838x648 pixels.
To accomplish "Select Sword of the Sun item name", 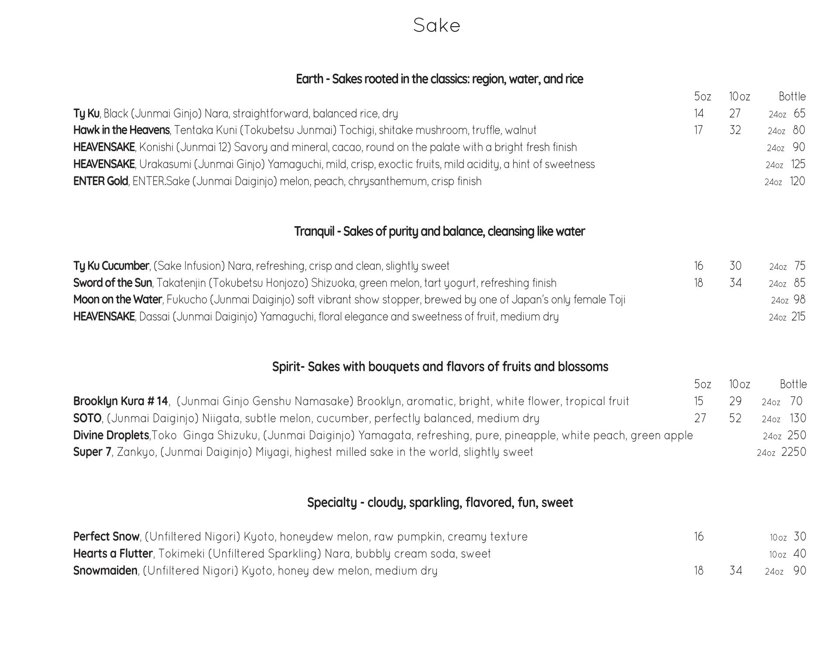I will click(112, 283).
